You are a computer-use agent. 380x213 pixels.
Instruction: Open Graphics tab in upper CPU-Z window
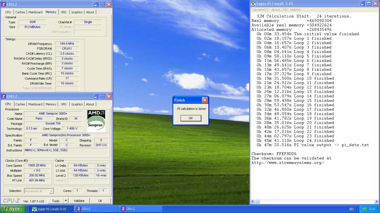[77, 12]
